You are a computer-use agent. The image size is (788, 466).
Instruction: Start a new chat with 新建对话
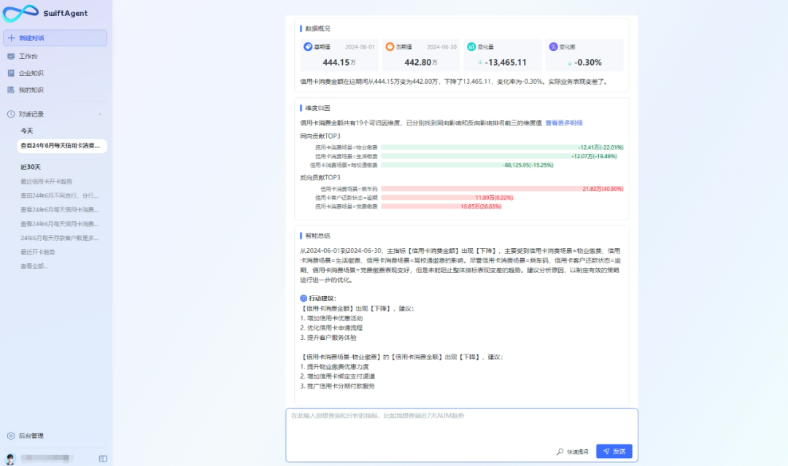(55, 38)
